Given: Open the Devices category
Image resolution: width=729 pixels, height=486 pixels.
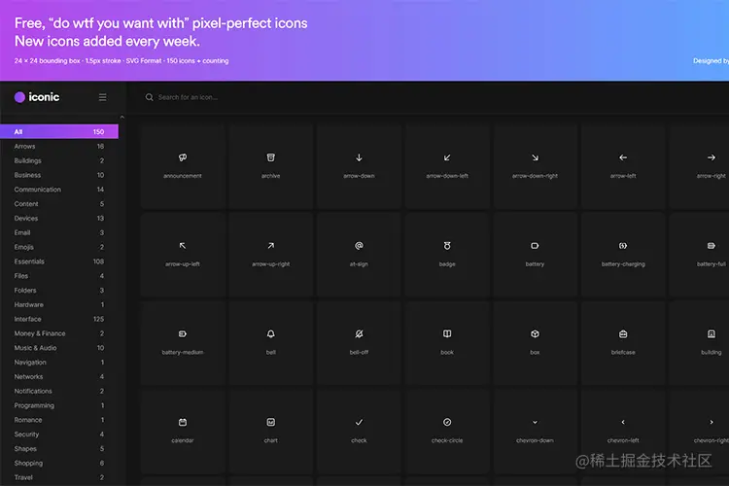Looking at the screenshot, I should (59, 218).
